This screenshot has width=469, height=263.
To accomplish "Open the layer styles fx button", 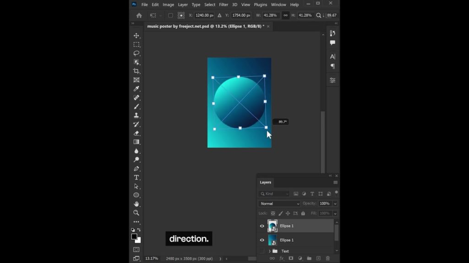I will coord(282,258).
